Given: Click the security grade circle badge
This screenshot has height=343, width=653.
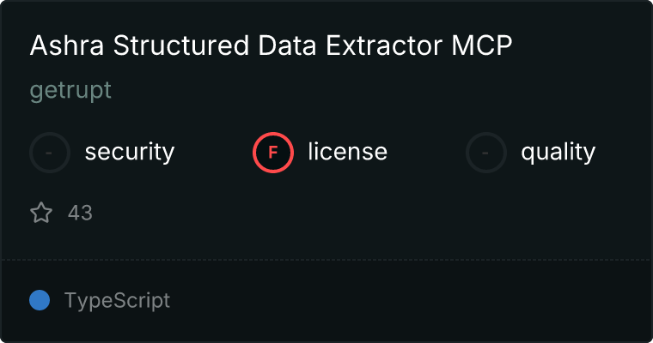Looking at the screenshot, I should tap(50, 153).
